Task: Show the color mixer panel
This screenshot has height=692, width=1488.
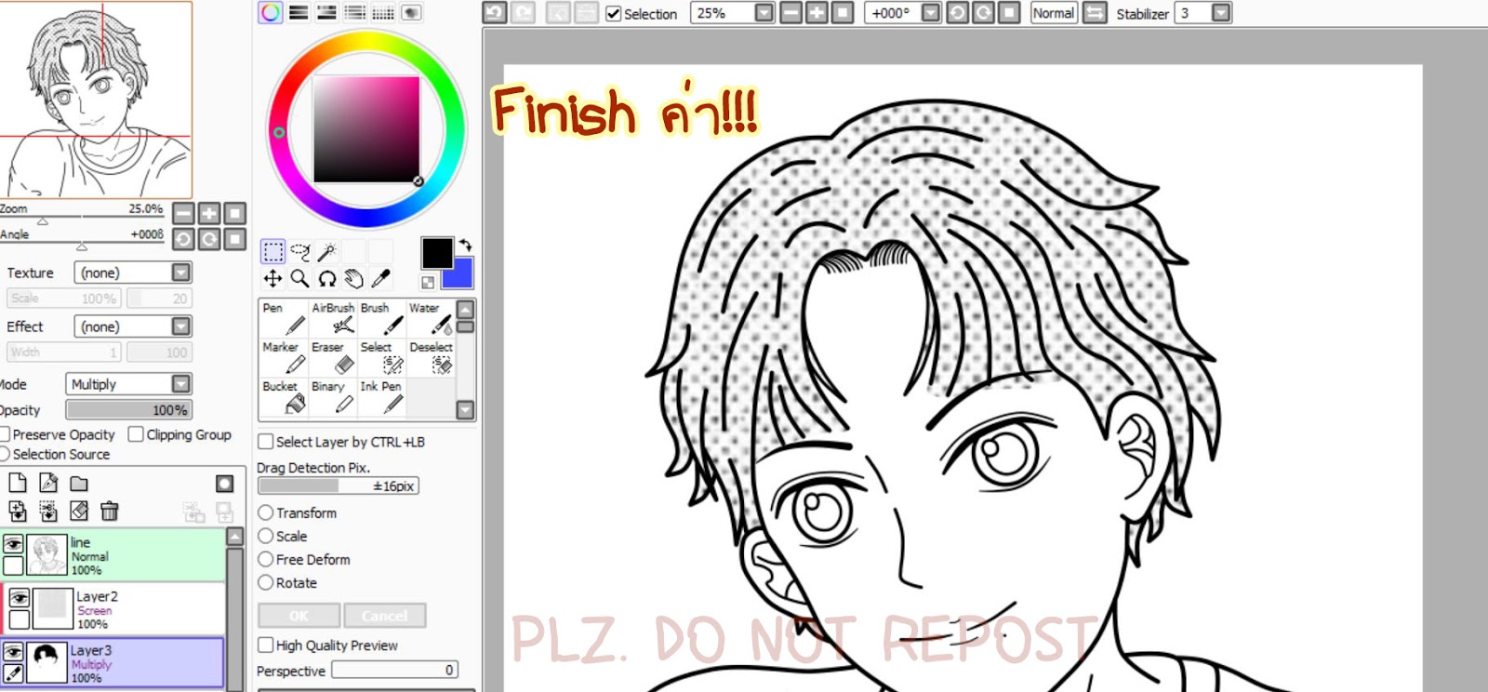Action: 354,13
